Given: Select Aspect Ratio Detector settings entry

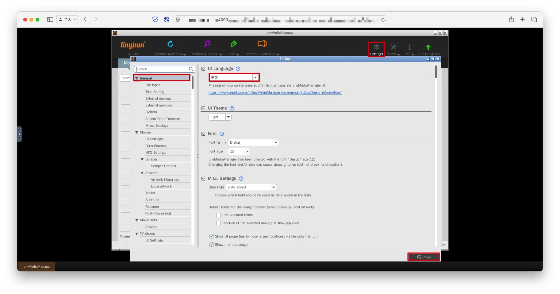Looking at the screenshot, I should pyautogui.click(x=163, y=119).
